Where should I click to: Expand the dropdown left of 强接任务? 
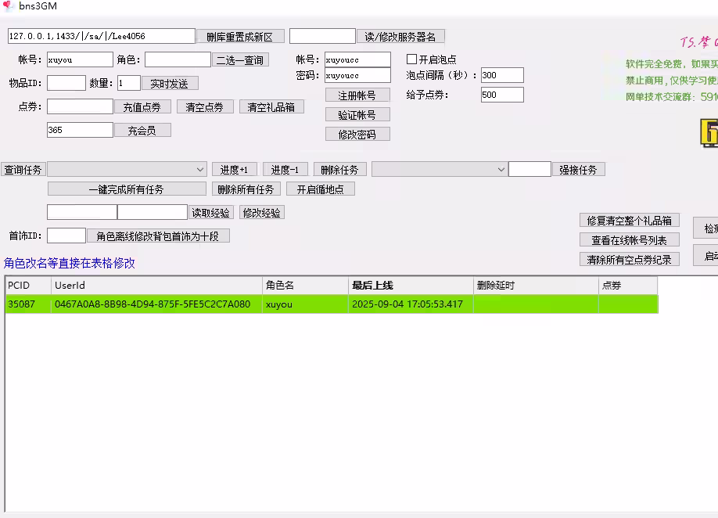(x=439, y=169)
